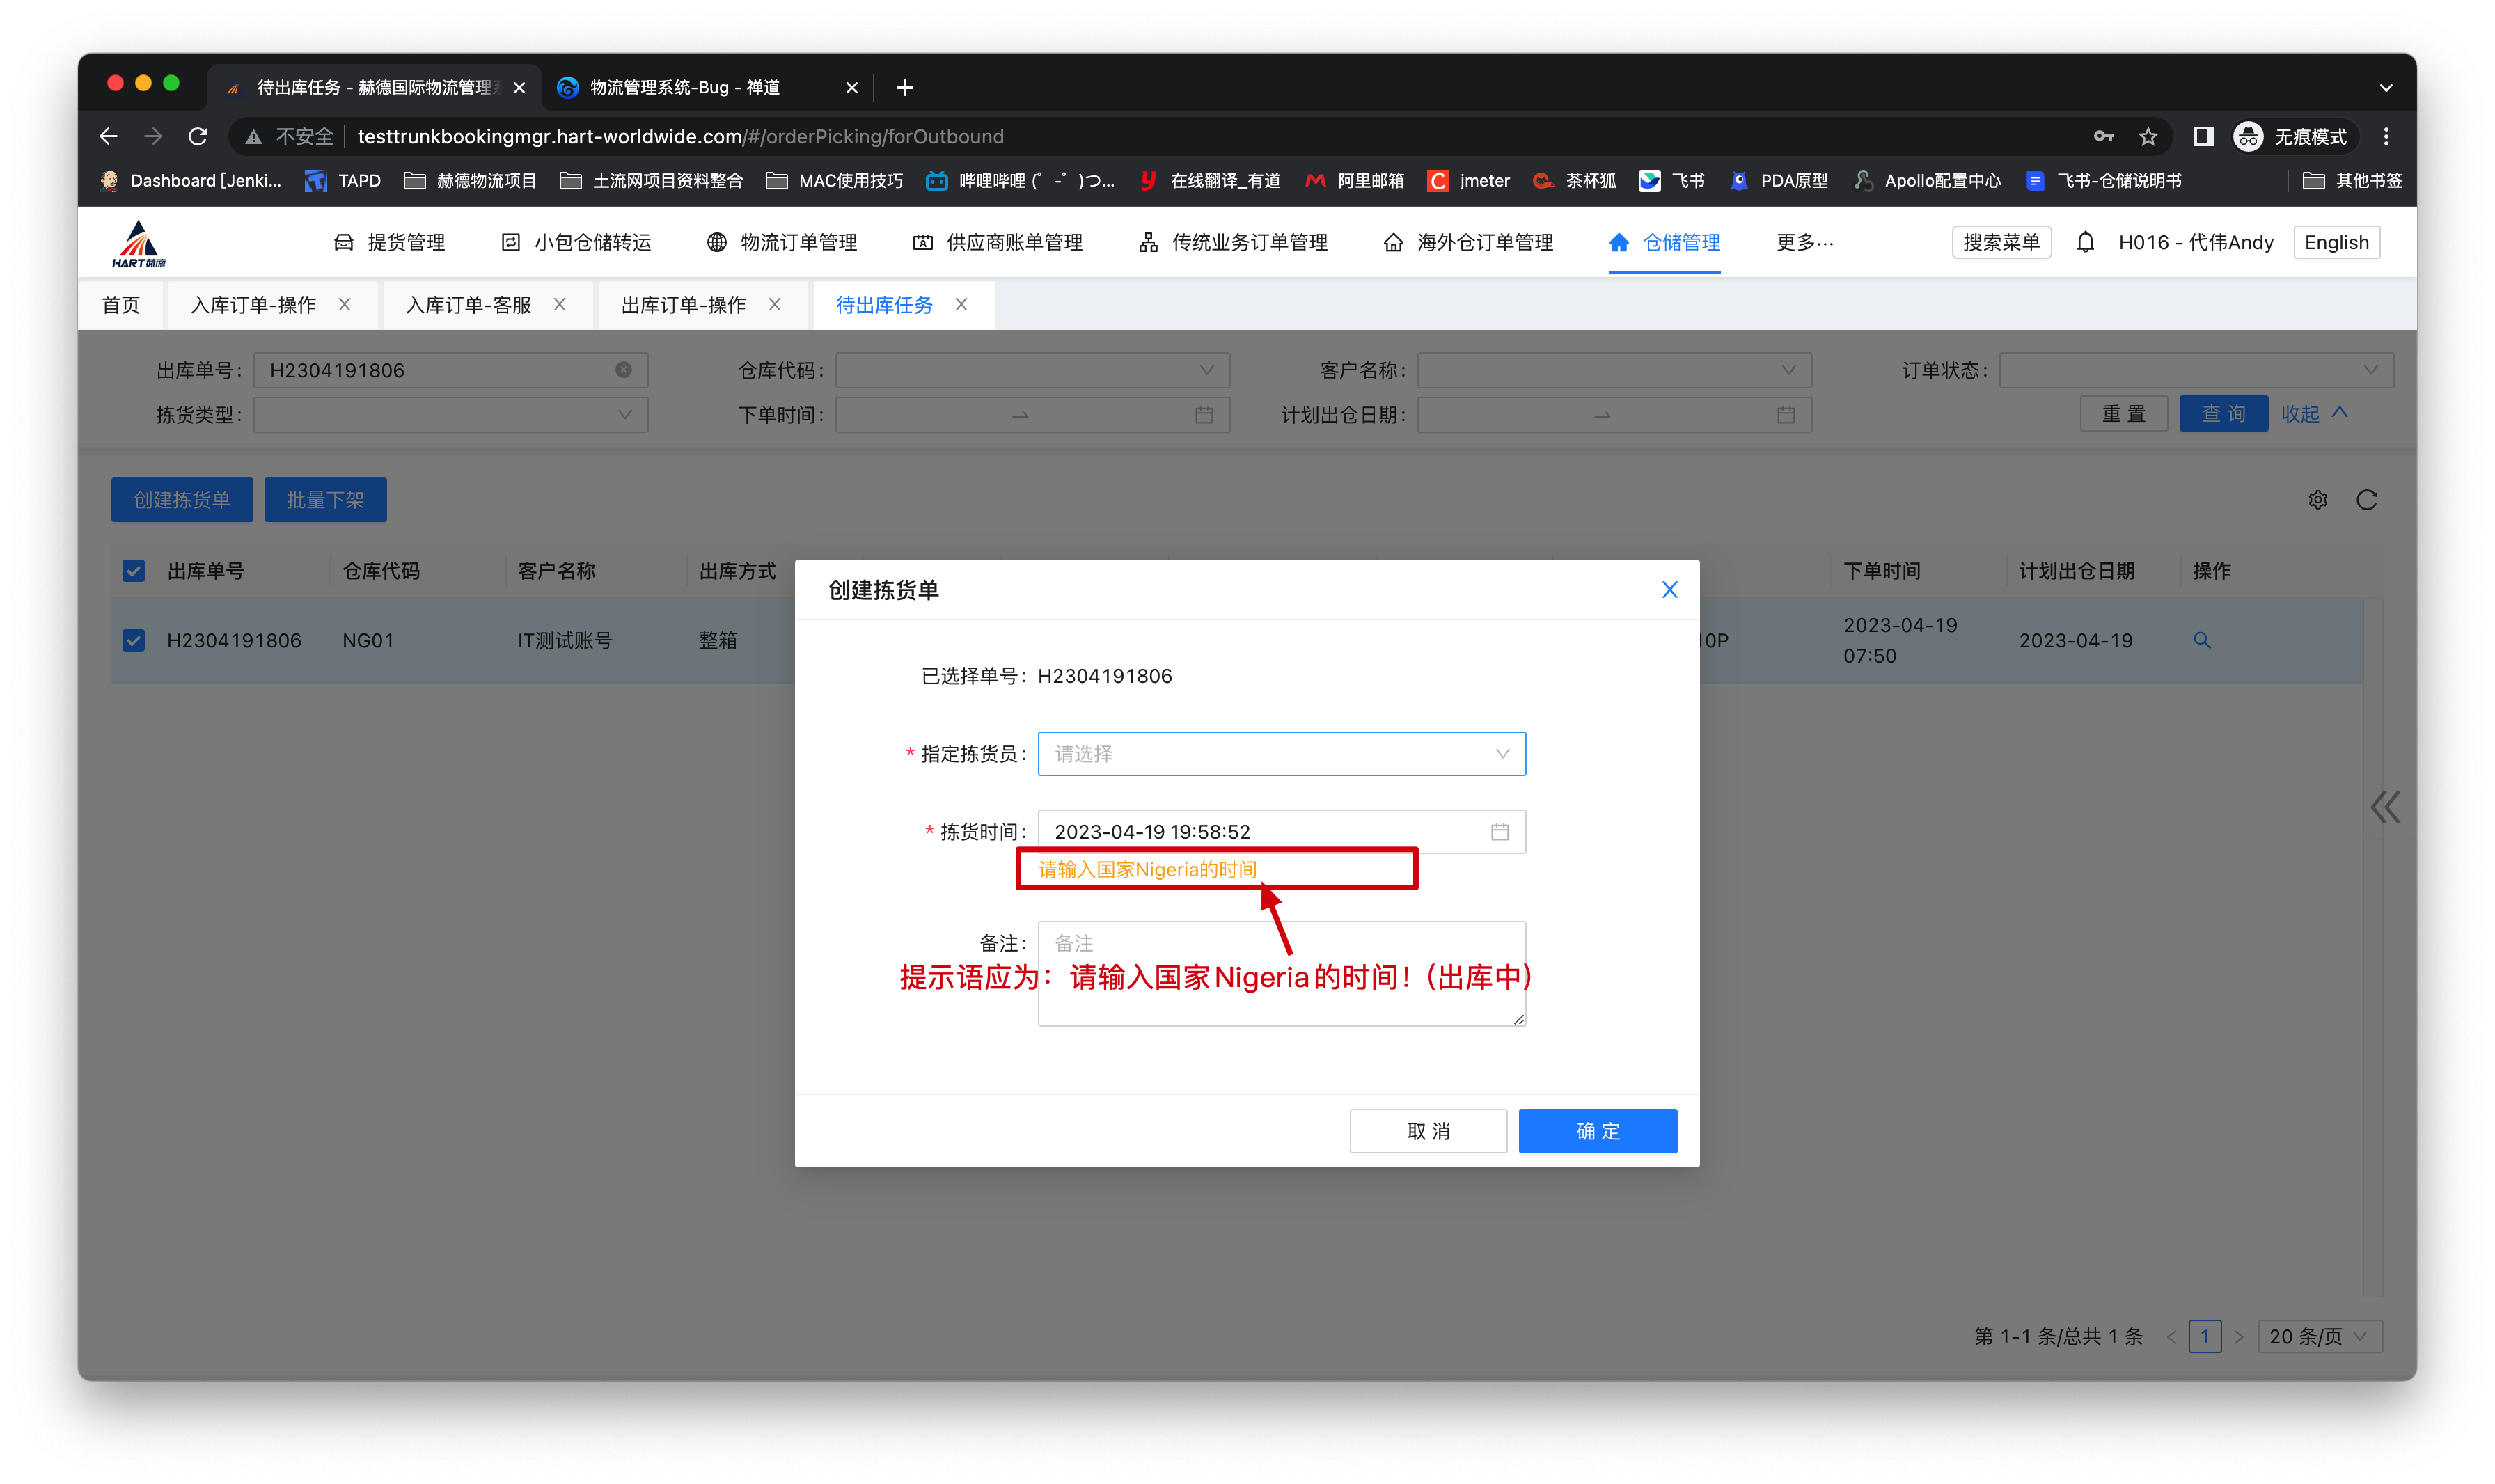This screenshot has height=1484, width=2495.
Task: Click the magnifier icon in the operations column
Action: [2201, 640]
